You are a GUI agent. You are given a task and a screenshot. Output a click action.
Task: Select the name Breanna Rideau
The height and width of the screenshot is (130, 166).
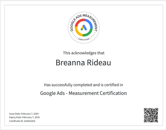83,62
